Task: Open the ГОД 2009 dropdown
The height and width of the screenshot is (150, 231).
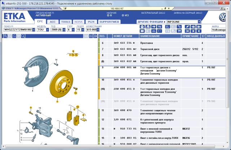Action: 64,30
